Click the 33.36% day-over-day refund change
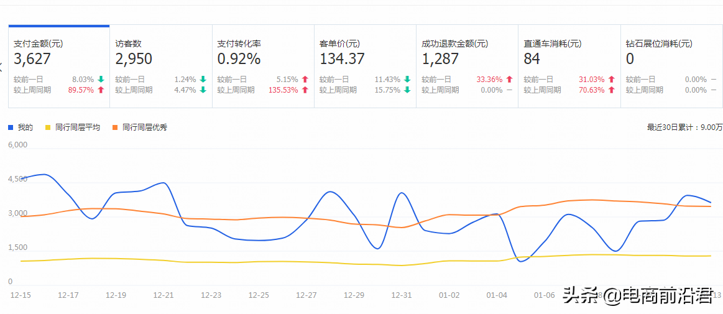The height and width of the screenshot is (314, 723). pyautogui.click(x=489, y=80)
